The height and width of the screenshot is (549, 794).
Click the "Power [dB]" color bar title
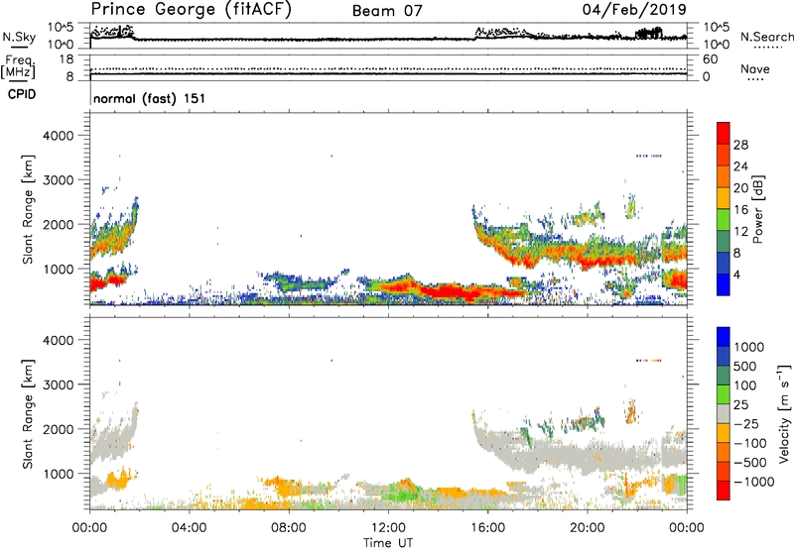758,209
